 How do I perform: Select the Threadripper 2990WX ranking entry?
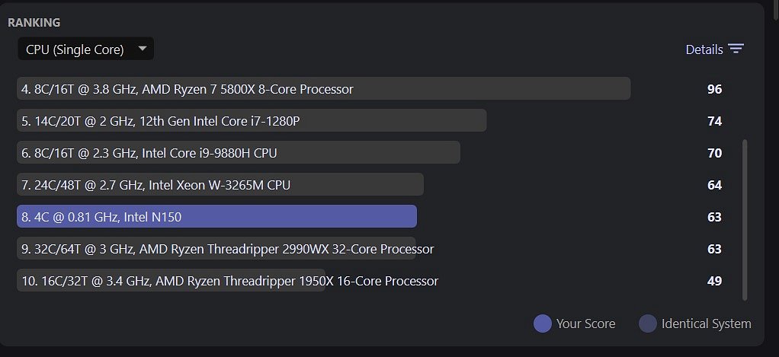[226, 248]
